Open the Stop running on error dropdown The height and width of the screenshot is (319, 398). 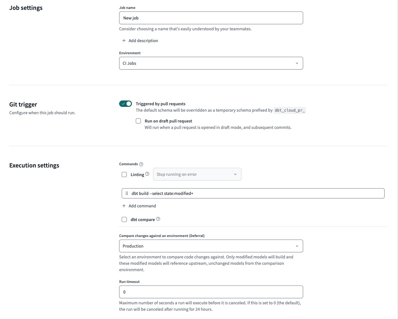pos(197,174)
